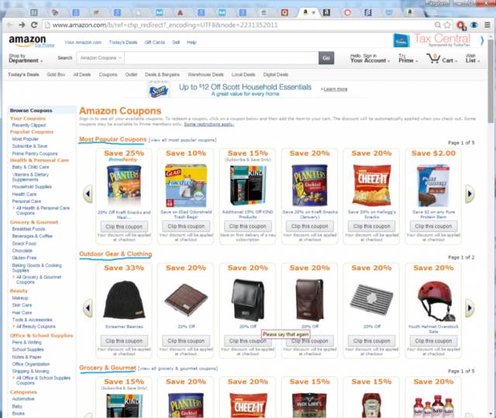Open the Warehouse Deals tab
This screenshot has height=418, width=496.
tap(205, 74)
